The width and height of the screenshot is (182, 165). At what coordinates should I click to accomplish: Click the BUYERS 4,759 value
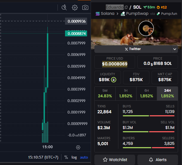click(128, 143)
